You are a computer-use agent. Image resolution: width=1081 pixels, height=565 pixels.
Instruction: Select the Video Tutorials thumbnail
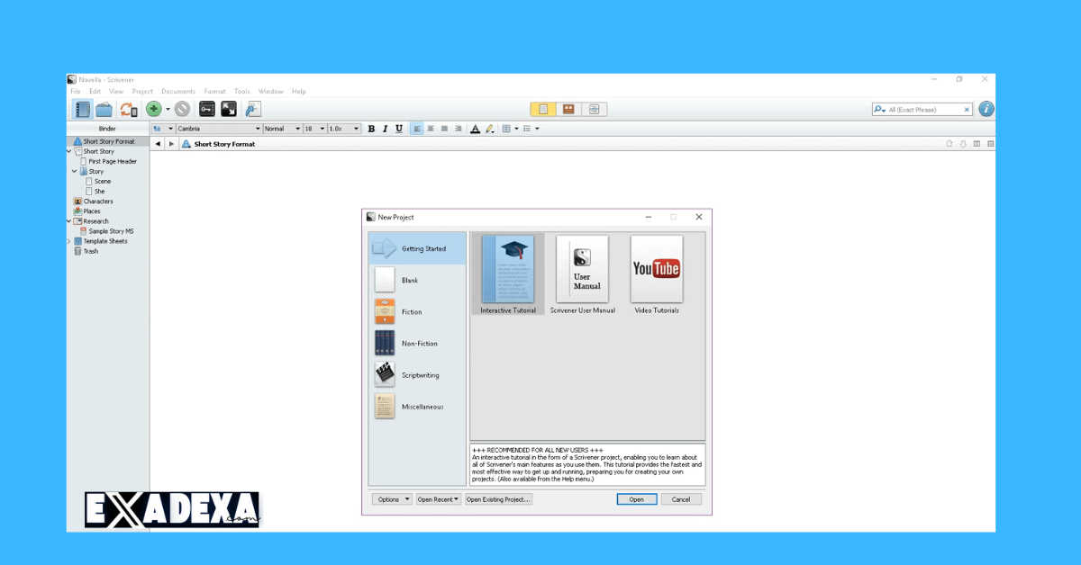pos(657,270)
